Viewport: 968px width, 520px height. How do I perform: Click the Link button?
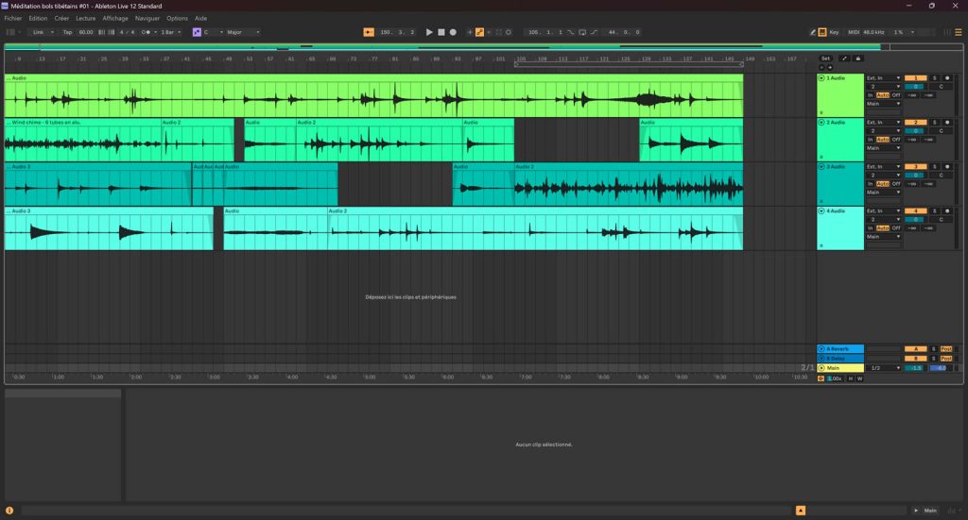pyautogui.click(x=38, y=32)
